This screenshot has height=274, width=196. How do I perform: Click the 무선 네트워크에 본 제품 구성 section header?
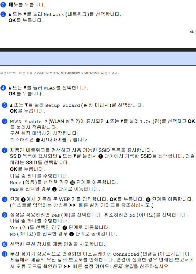coord(59,73)
